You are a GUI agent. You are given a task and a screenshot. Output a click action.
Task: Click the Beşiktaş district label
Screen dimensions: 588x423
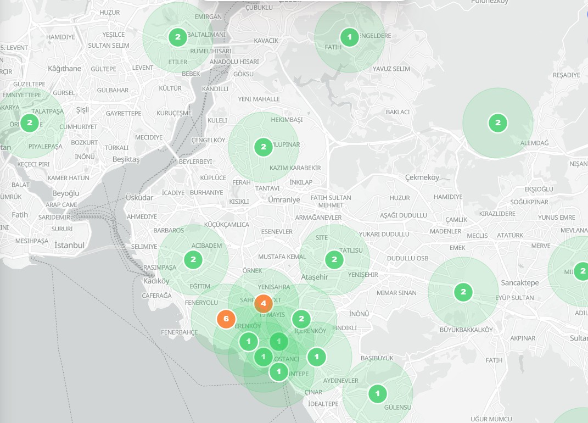coord(126,159)
